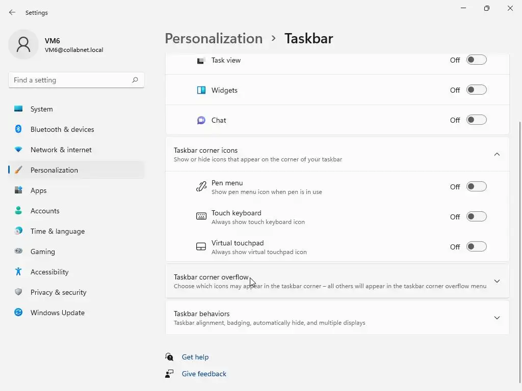The width and height of the screenshot is (522, 391).
Task: Open the Apps settings category
Action: pyautogui.click(x=39, y=190)
